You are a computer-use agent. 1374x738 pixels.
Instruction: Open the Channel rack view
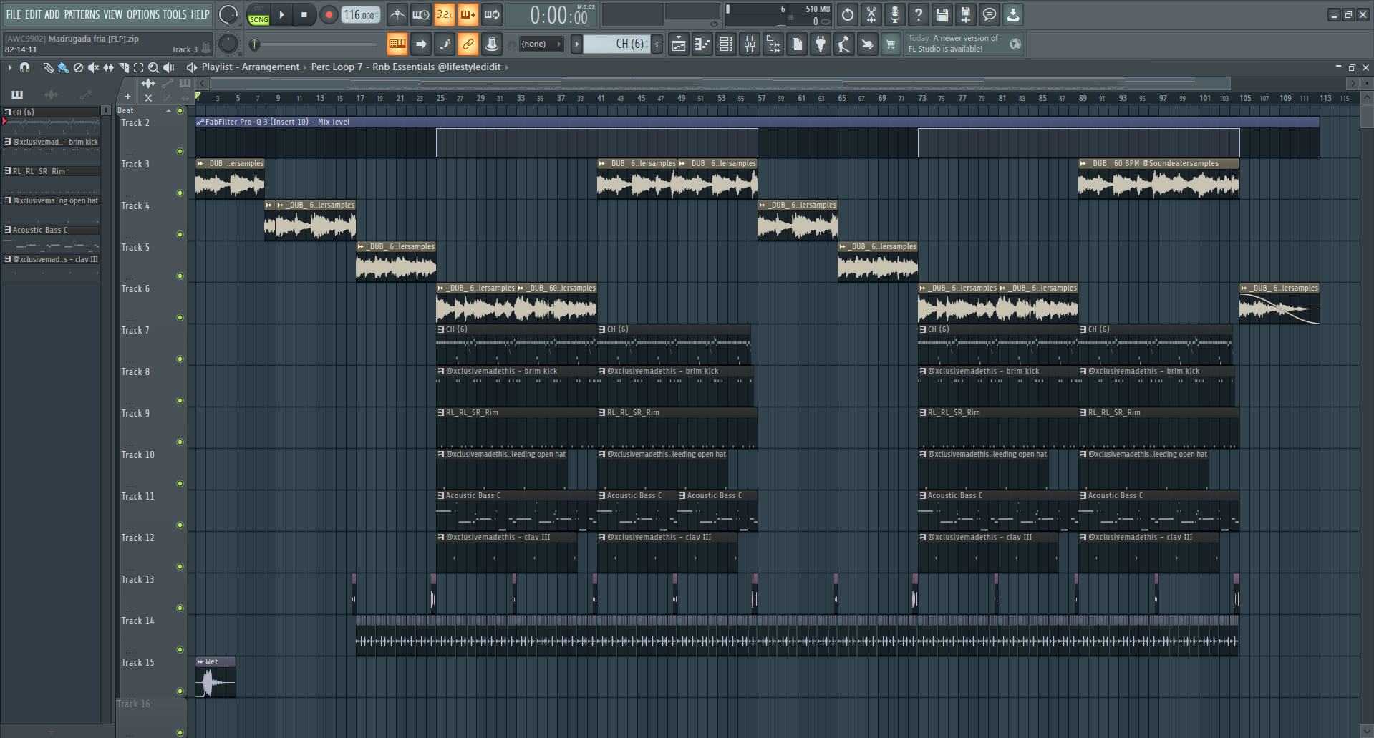point(726,44)
